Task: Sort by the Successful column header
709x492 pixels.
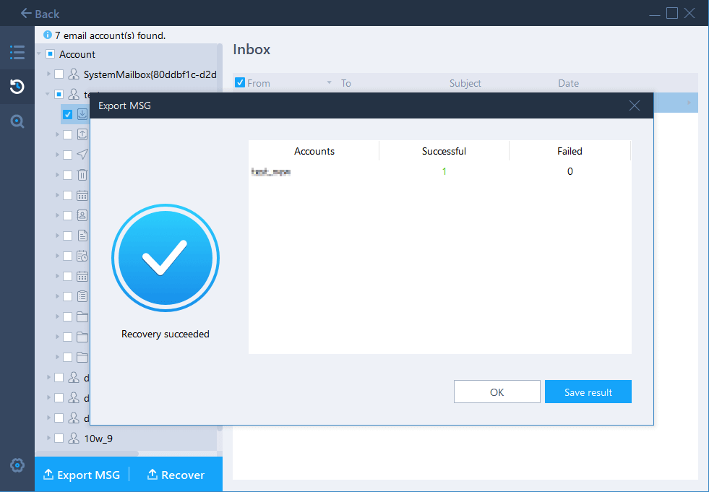Action: [x=444, y=151]
